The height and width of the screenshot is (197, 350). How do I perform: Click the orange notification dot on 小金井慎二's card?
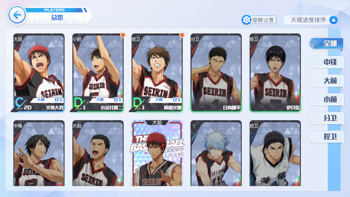[123, 35]
